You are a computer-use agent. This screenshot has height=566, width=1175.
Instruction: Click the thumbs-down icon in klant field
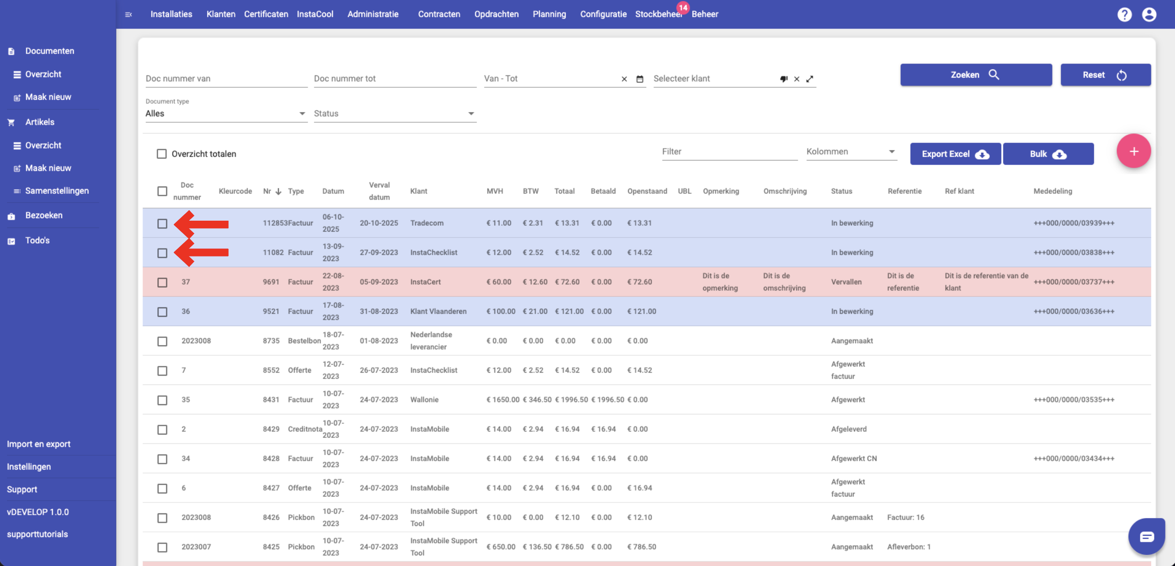click(x=784, y=79)
